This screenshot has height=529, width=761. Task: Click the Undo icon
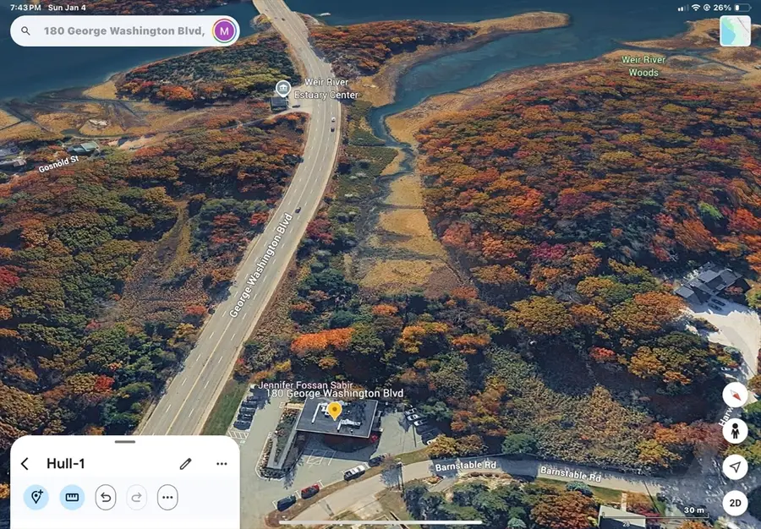(x=105, y=498)
